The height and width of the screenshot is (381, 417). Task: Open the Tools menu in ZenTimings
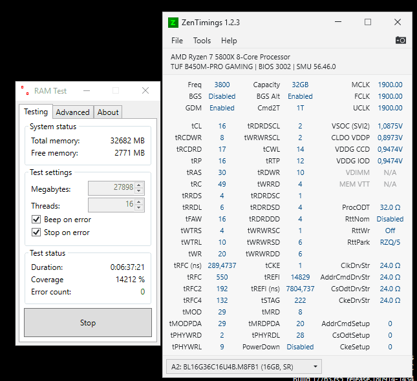pyautogui.click(x=202, y=41)
